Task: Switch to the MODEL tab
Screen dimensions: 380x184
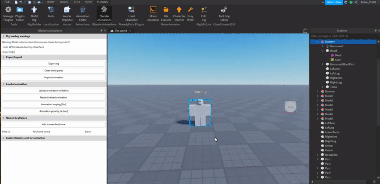Action: click(64, 2)
